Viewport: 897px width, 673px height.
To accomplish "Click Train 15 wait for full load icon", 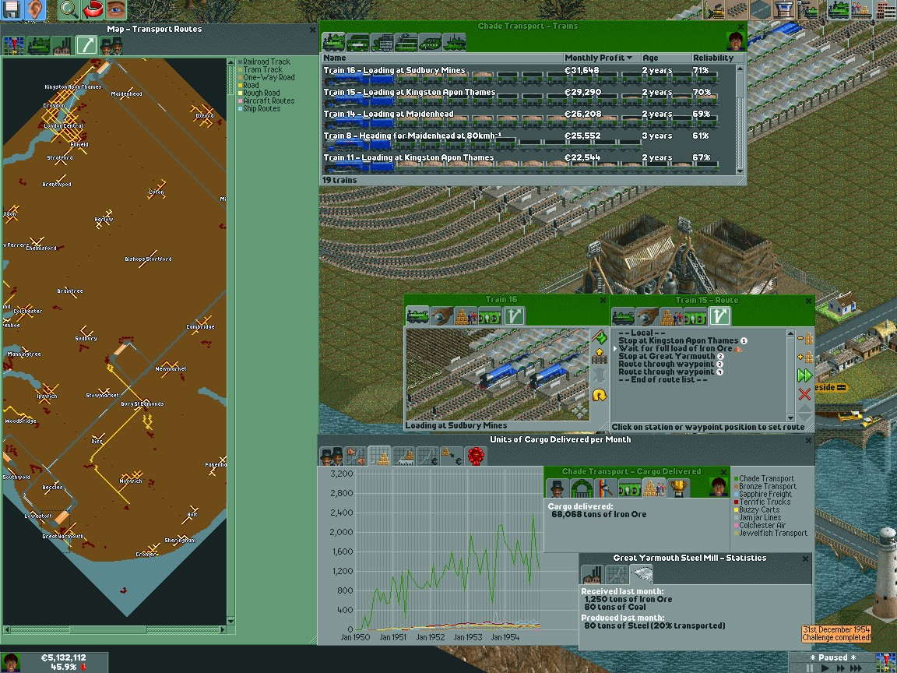I will 805,357.
